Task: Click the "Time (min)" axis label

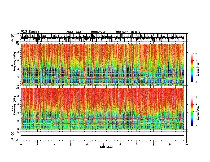Action: click(x=106, y=147)
